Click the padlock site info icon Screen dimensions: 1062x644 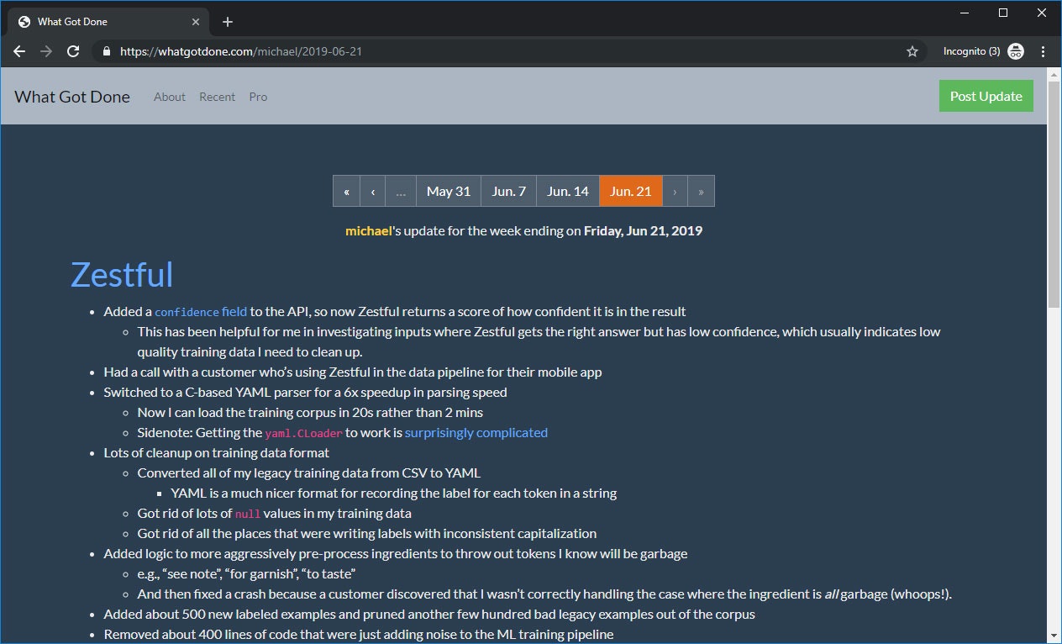point(106,51)
